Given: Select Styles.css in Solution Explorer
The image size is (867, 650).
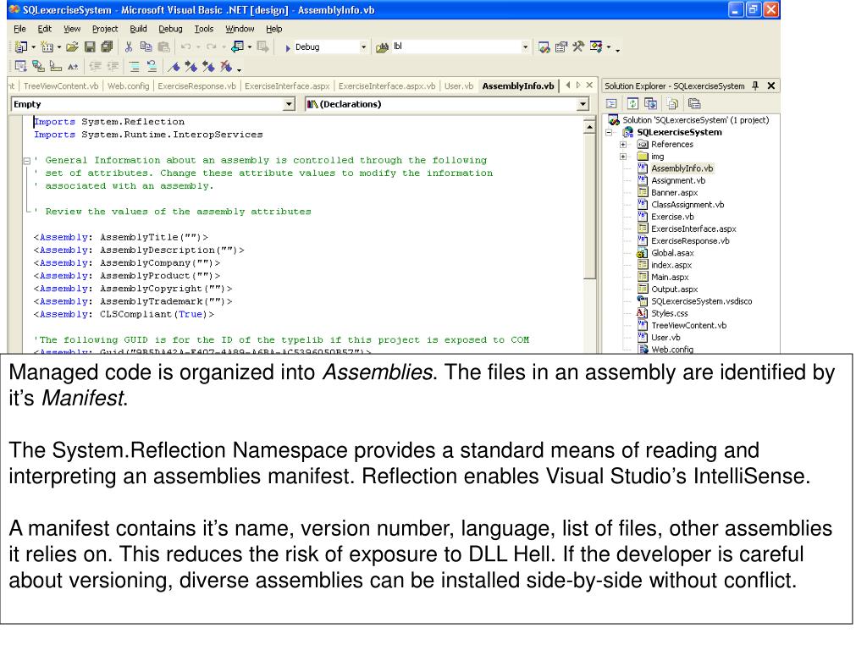Looking at the screenshot, I should pyautogui.click(x=670, y=313).
